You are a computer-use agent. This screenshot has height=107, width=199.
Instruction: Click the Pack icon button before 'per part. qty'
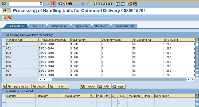coord(4,87)
